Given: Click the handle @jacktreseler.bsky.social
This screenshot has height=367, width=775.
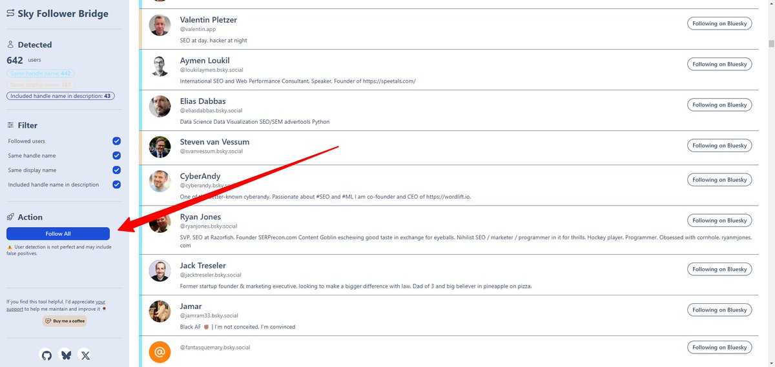Looking at the screenshot, I should pyautogui.click(x=211, y=275).
